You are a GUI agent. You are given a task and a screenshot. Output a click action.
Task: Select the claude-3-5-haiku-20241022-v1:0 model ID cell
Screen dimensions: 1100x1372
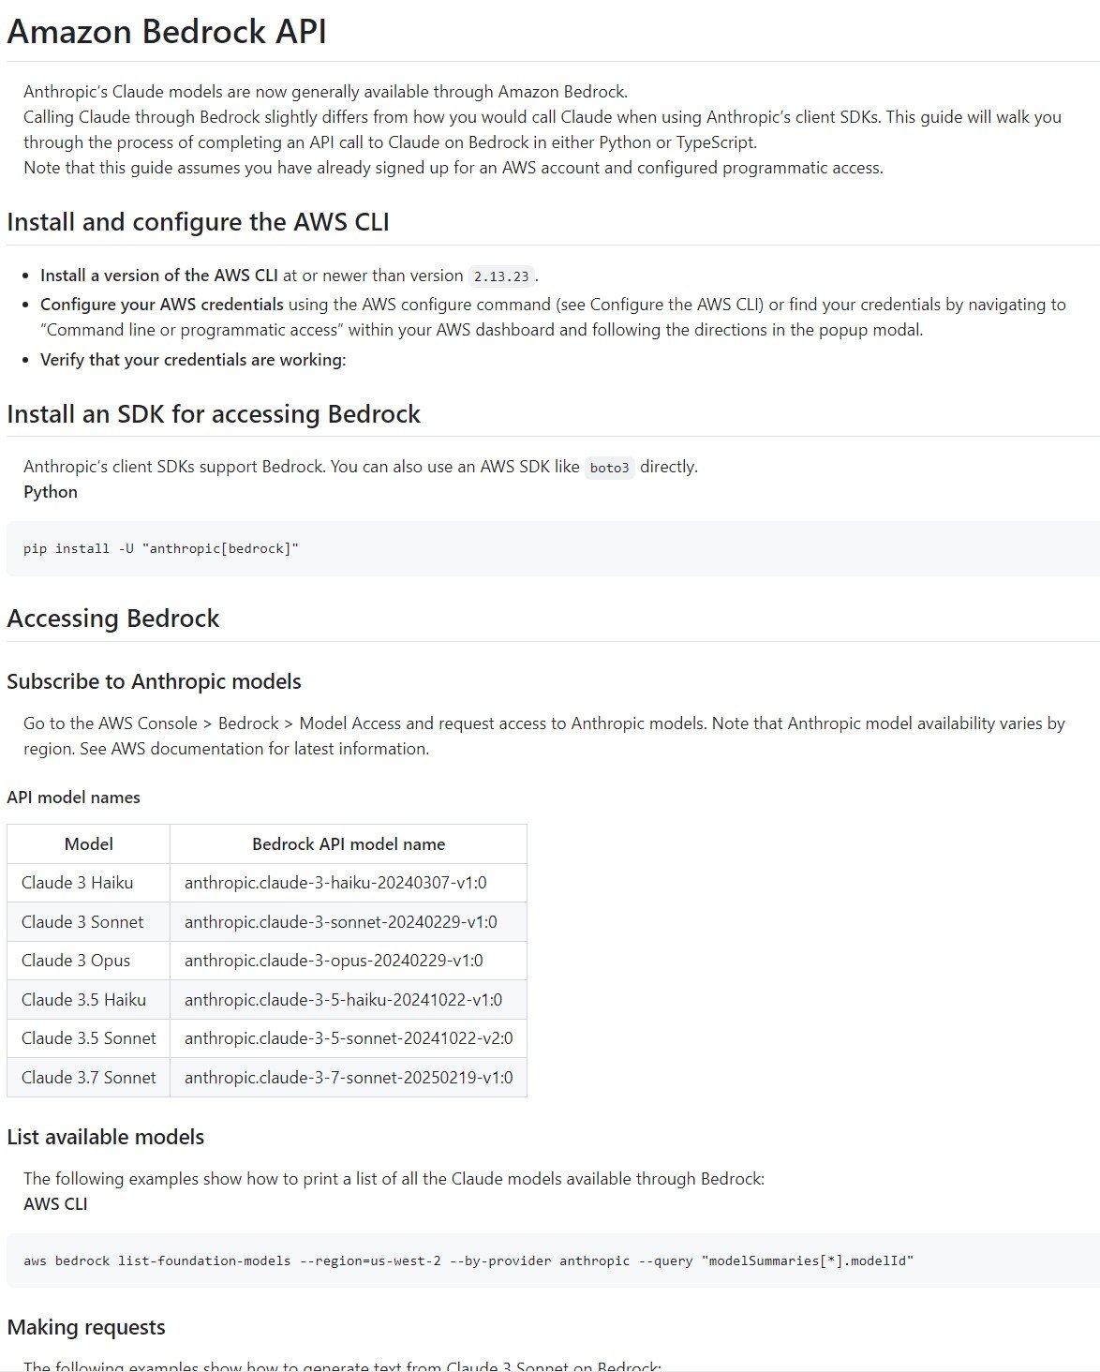click(343, 1000)
